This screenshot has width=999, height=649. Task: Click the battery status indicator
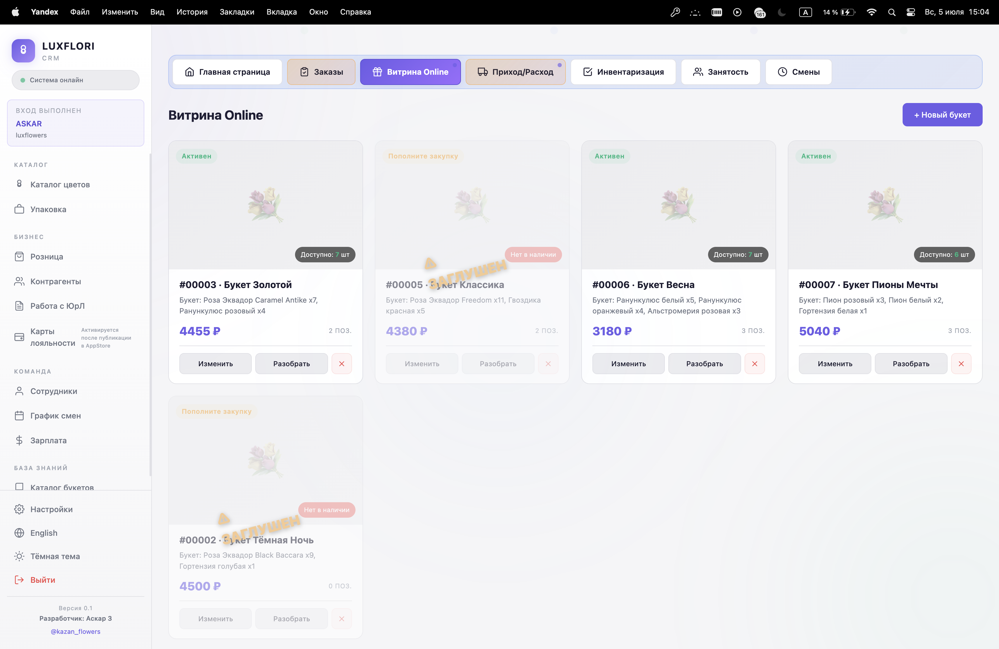[x=839, y=12]
